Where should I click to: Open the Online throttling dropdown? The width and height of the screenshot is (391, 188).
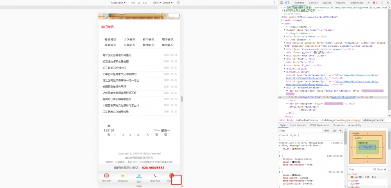coord(168,3)
